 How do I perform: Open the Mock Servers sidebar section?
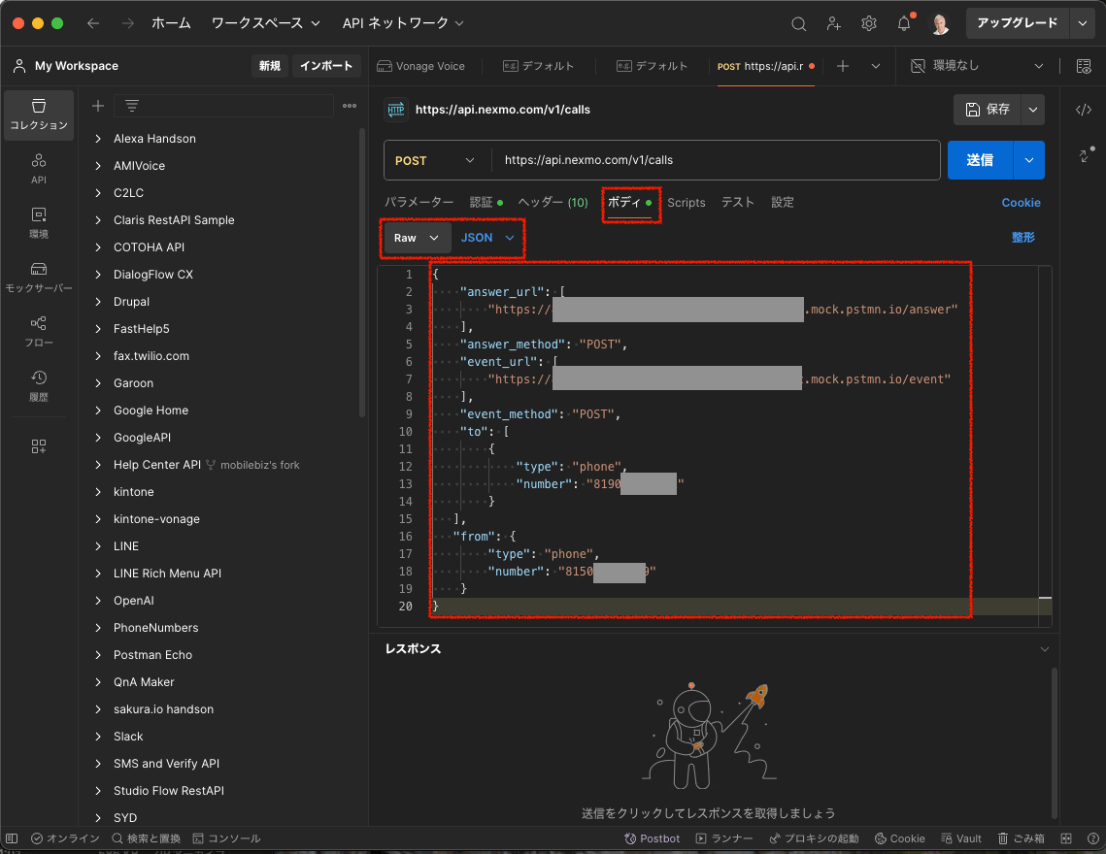[x=39, y=278]
